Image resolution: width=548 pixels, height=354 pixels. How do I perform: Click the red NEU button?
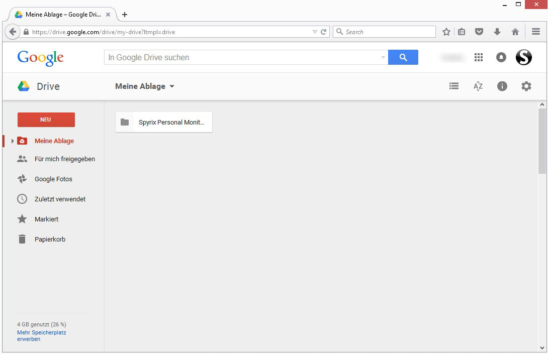coord(46,120)
